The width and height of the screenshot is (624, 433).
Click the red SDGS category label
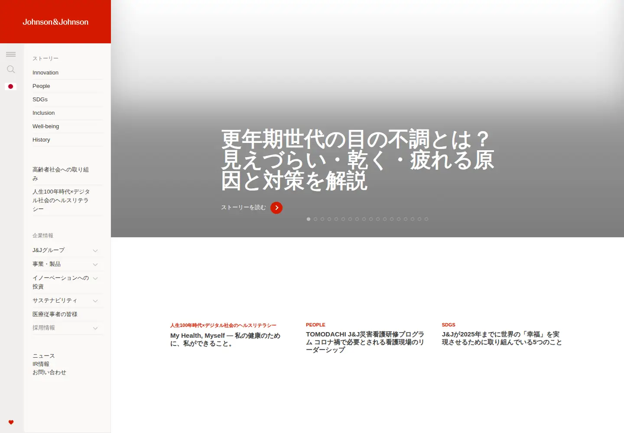coord(448,325)
